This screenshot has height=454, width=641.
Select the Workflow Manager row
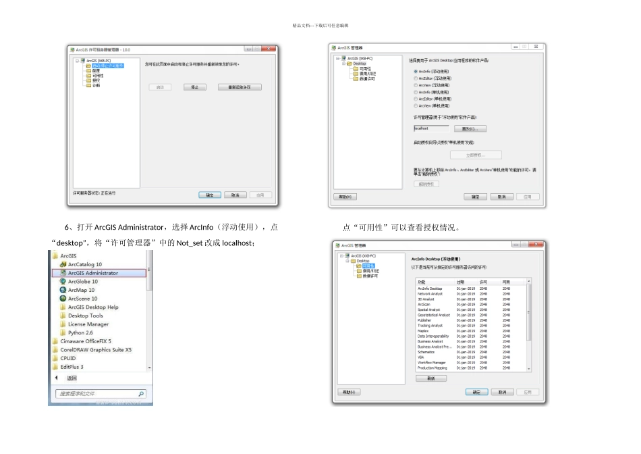[x=472, y=363]
